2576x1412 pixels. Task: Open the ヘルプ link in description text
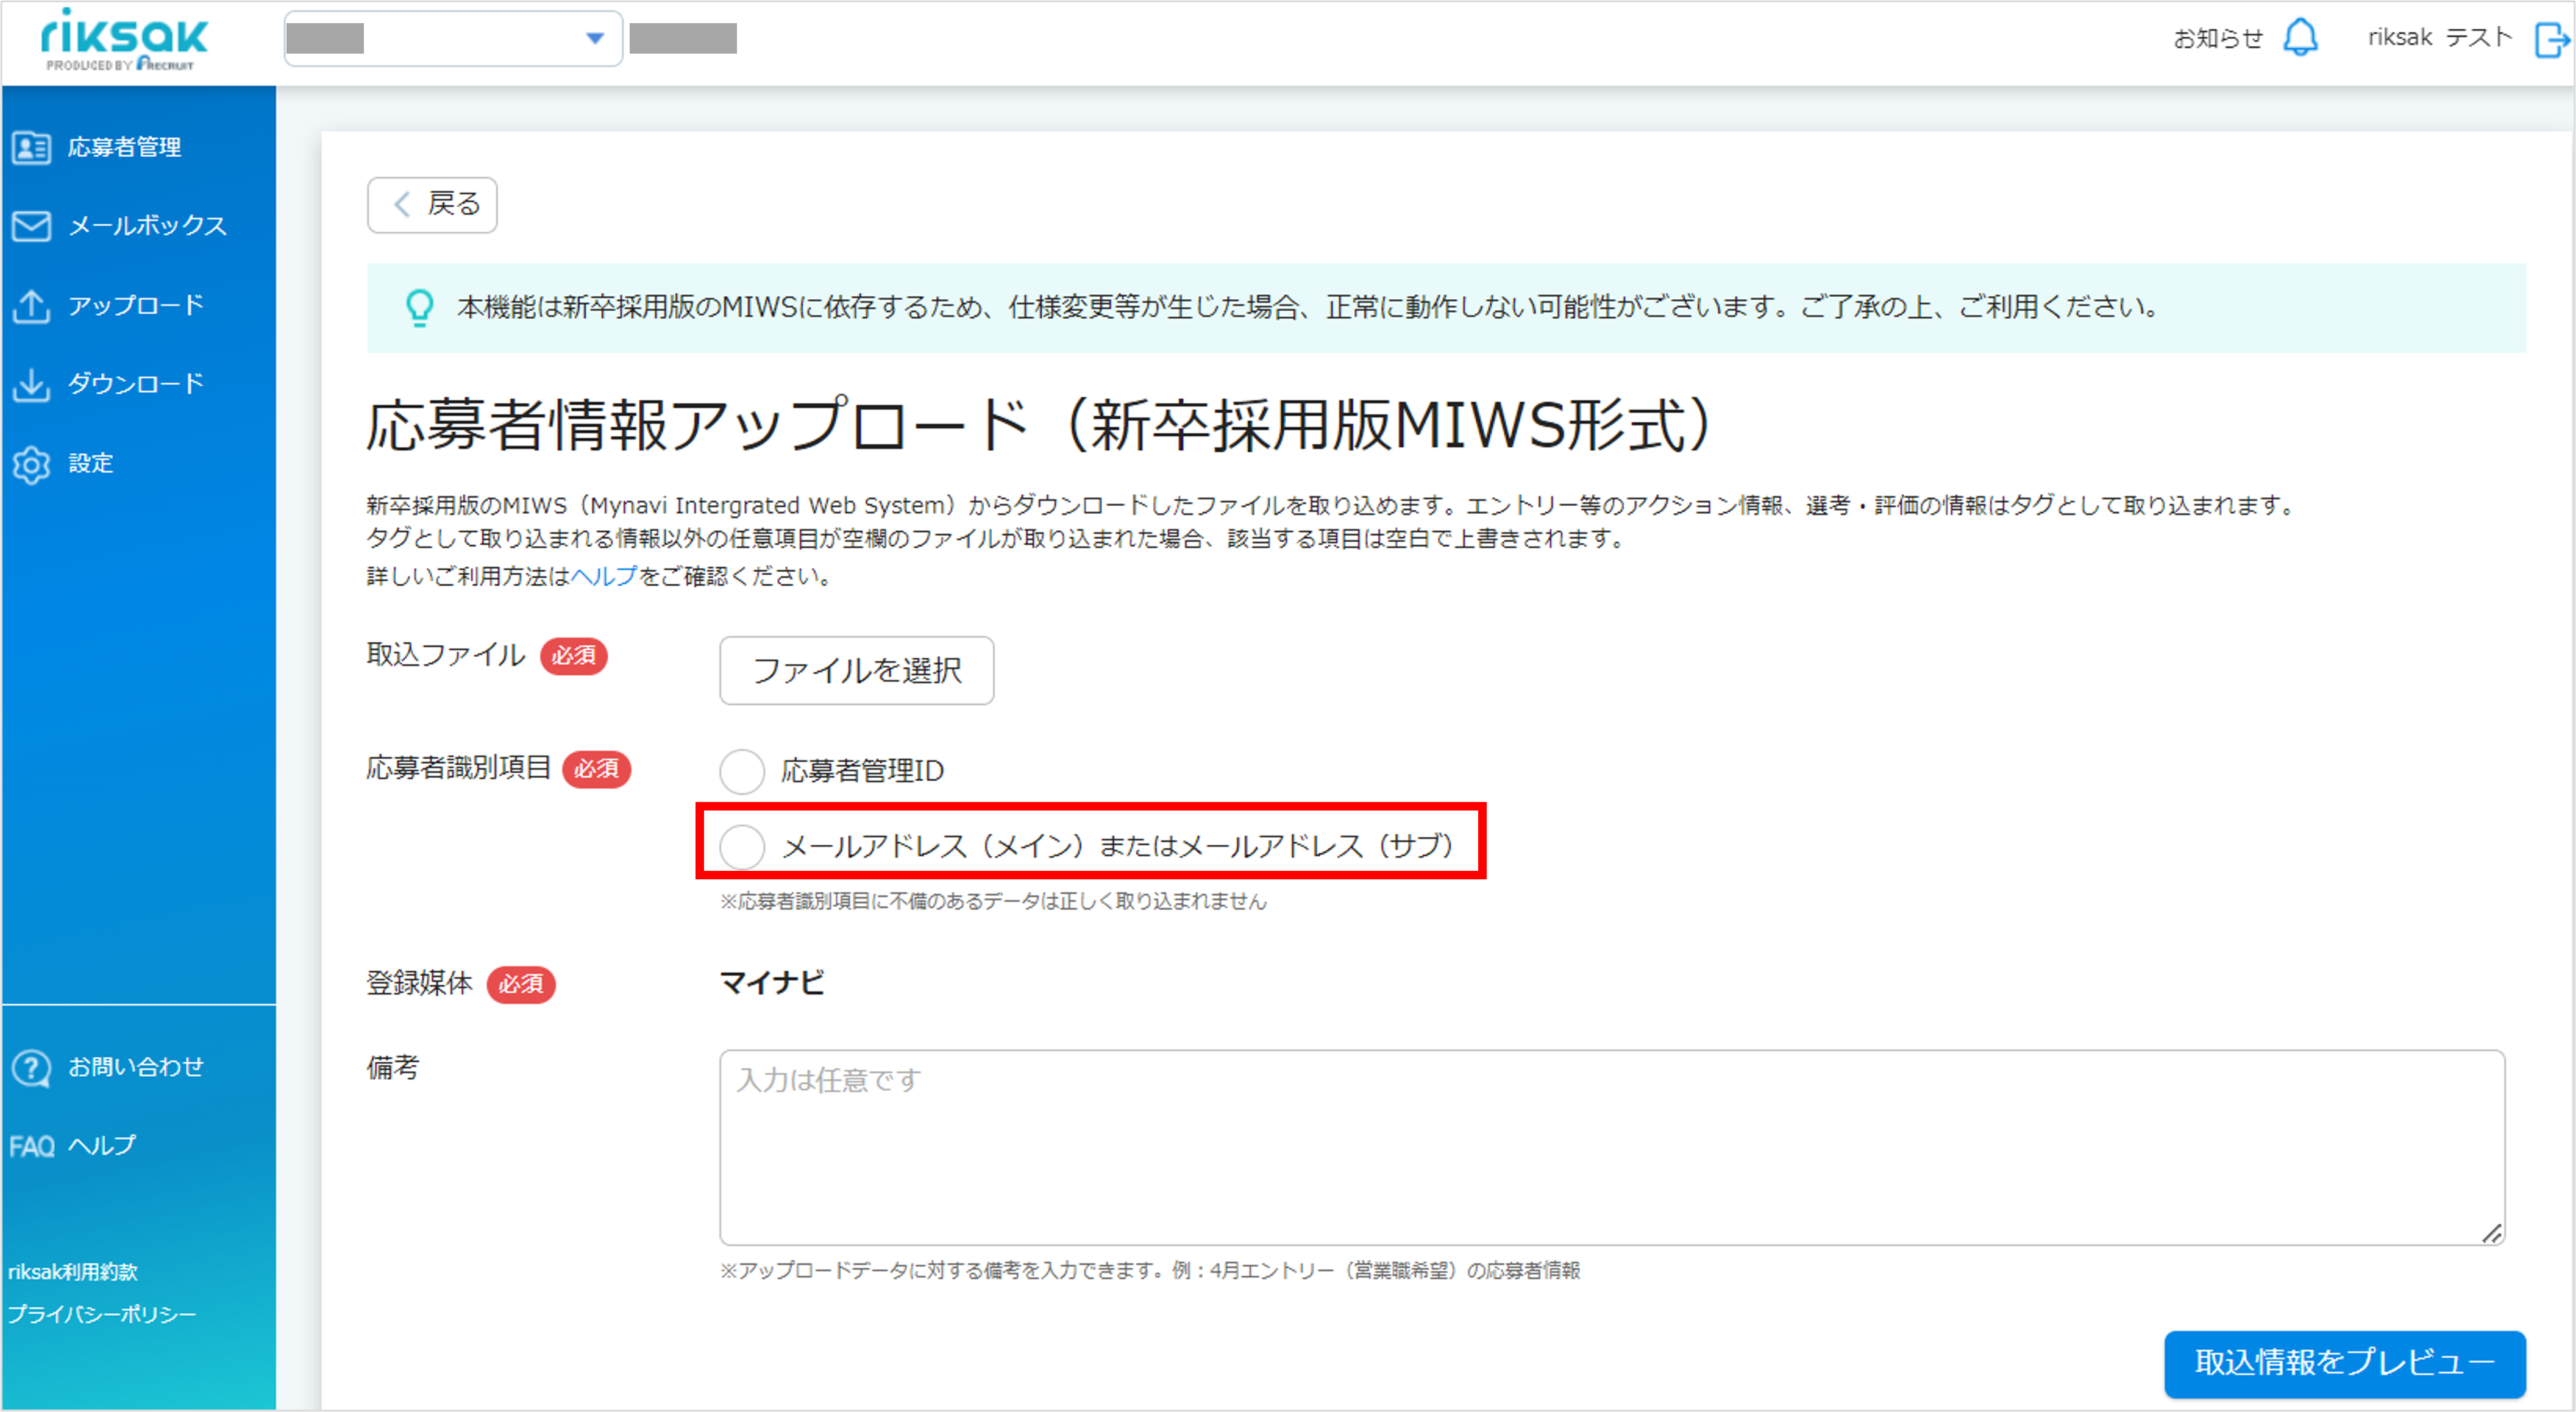pos(604,576)
